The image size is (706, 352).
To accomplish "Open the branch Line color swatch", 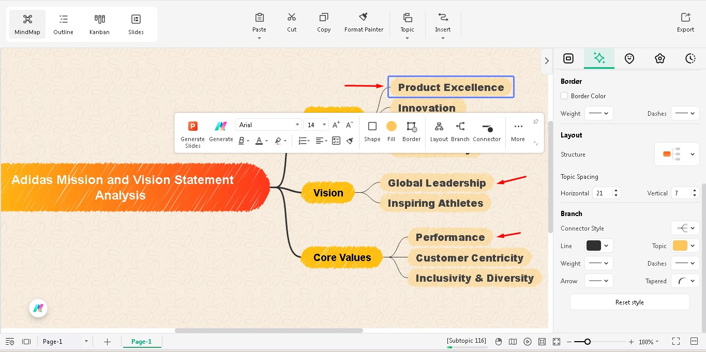I will point(599,246).
